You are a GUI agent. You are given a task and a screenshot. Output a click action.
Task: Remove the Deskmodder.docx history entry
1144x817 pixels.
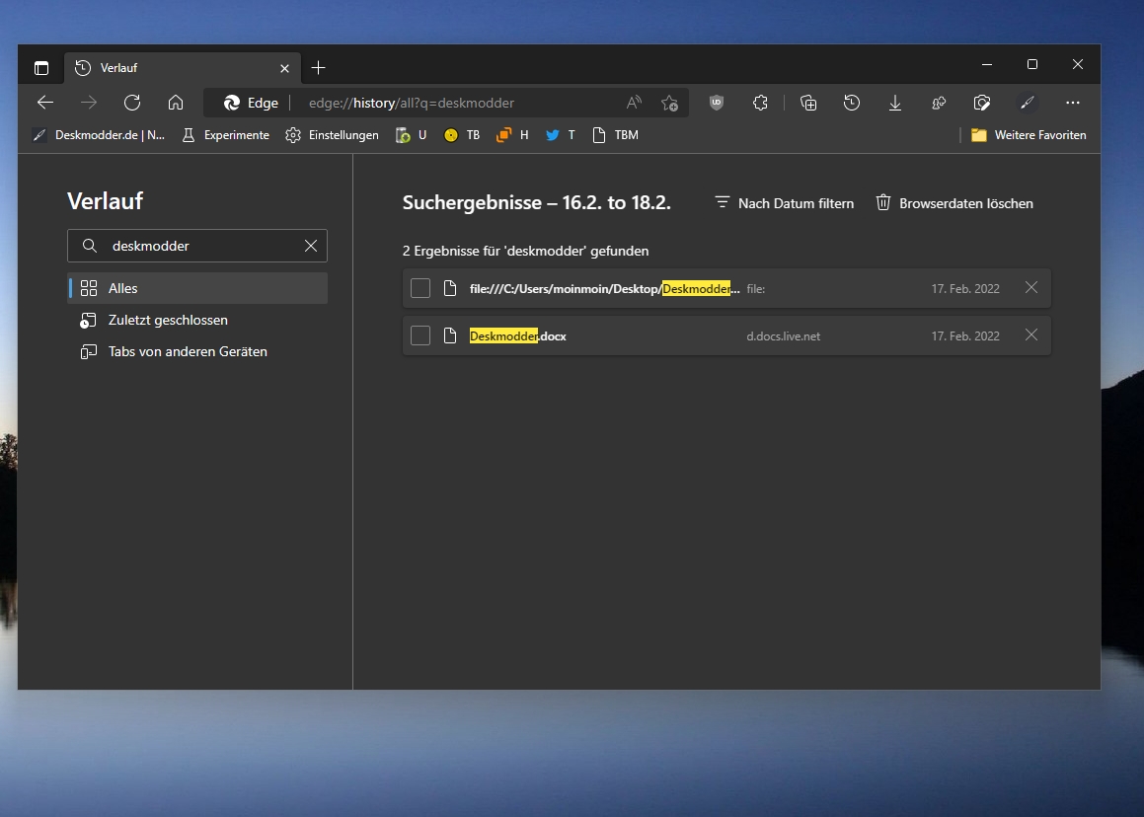pyautogui.click(x=1030, y=334)
